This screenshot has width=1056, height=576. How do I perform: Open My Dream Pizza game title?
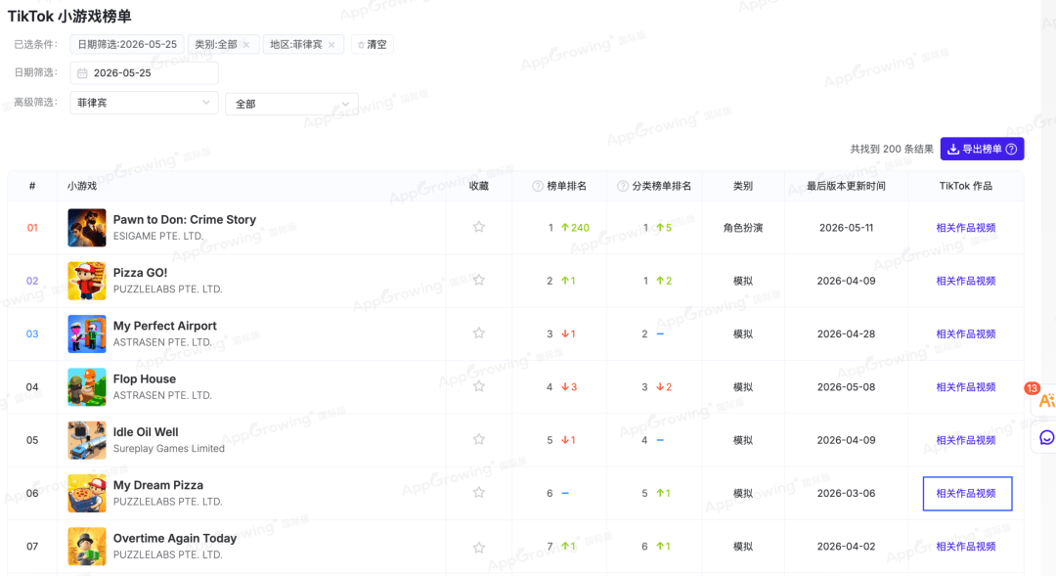click(x=158, y=485)
